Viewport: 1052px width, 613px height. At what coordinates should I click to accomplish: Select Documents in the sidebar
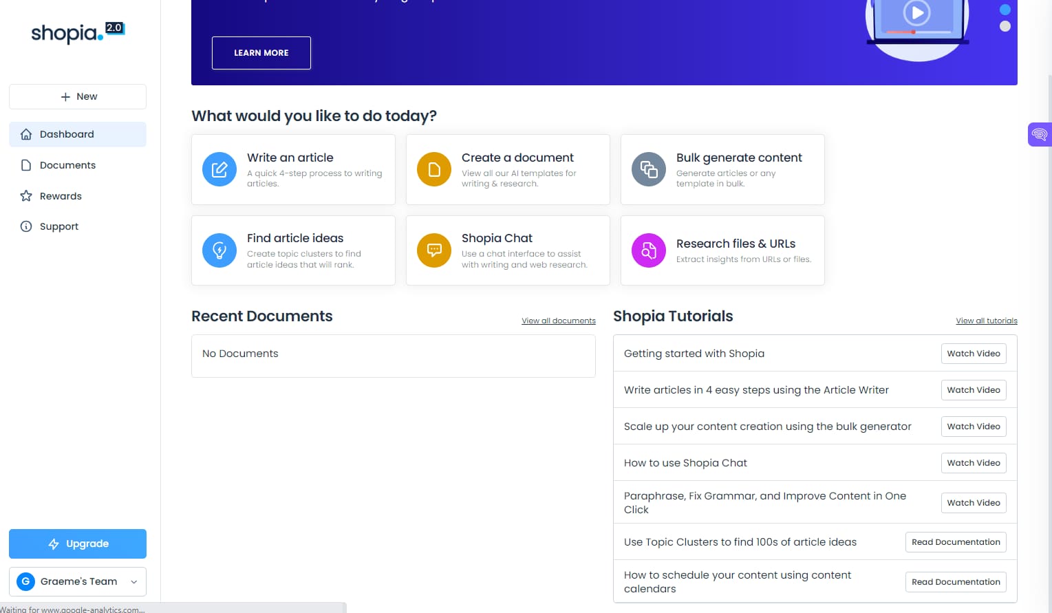[x=67, y=165]
